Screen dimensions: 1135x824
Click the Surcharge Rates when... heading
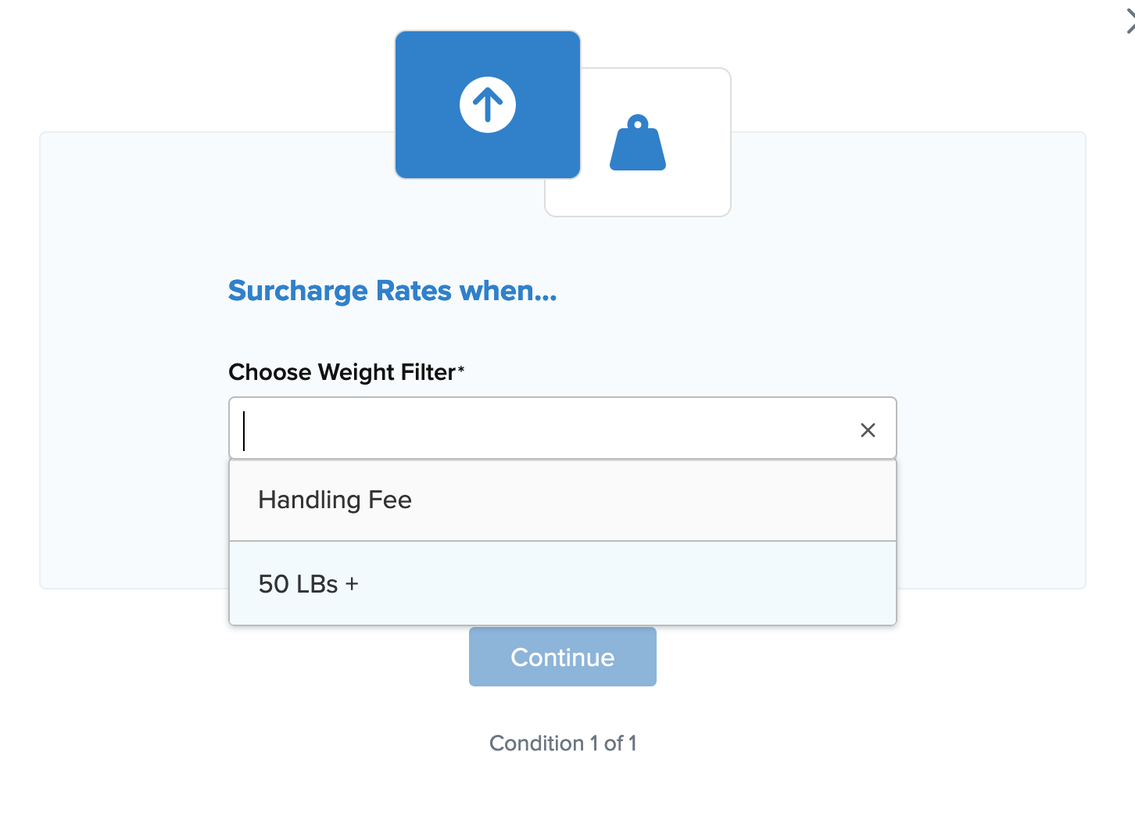tap(392, 291)
